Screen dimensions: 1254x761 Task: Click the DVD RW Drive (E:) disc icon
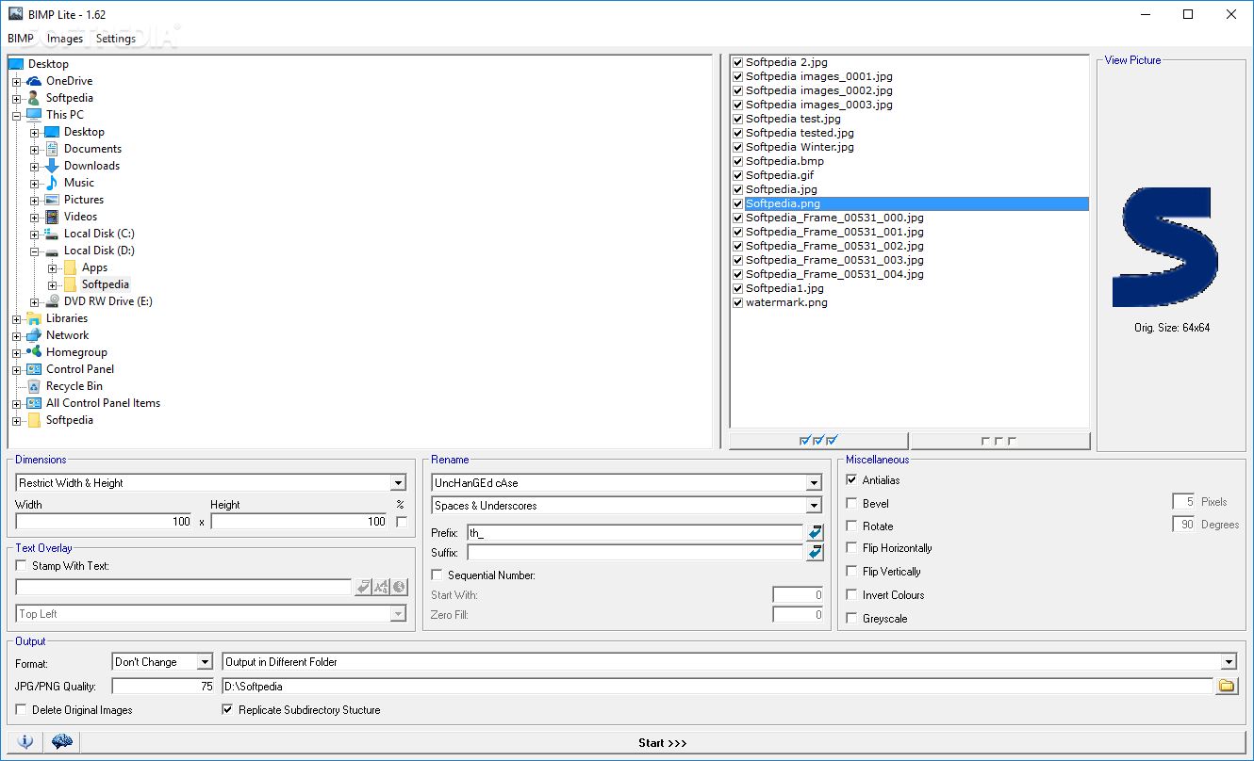point(52,301)
